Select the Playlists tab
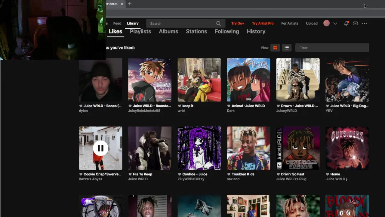 [140, 31]
